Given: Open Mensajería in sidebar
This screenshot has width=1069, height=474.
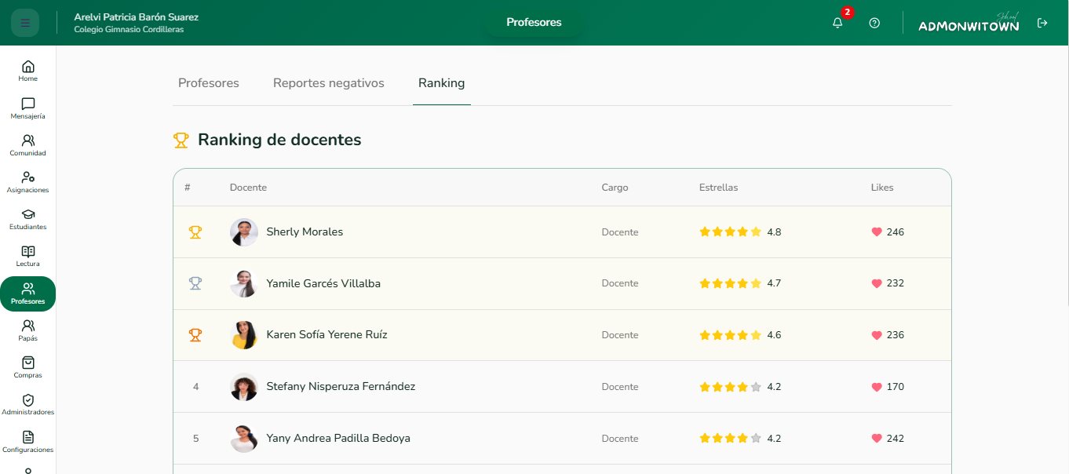Looking at the screenshot, I should click(x=28, y=108).
